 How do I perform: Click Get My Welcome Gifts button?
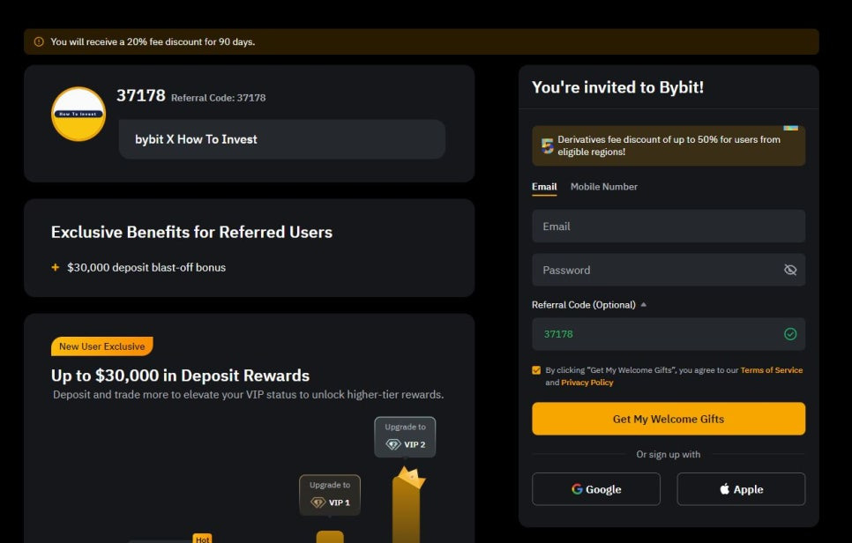tap(669, 419)
